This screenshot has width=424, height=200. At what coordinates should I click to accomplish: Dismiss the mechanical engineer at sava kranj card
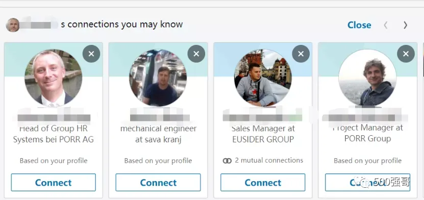coord(196,54)
